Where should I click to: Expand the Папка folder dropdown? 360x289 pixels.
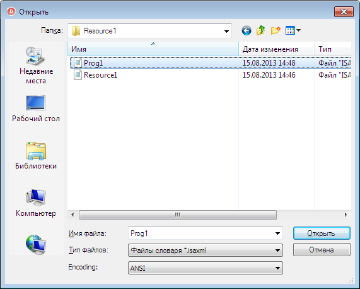point(226,31)
